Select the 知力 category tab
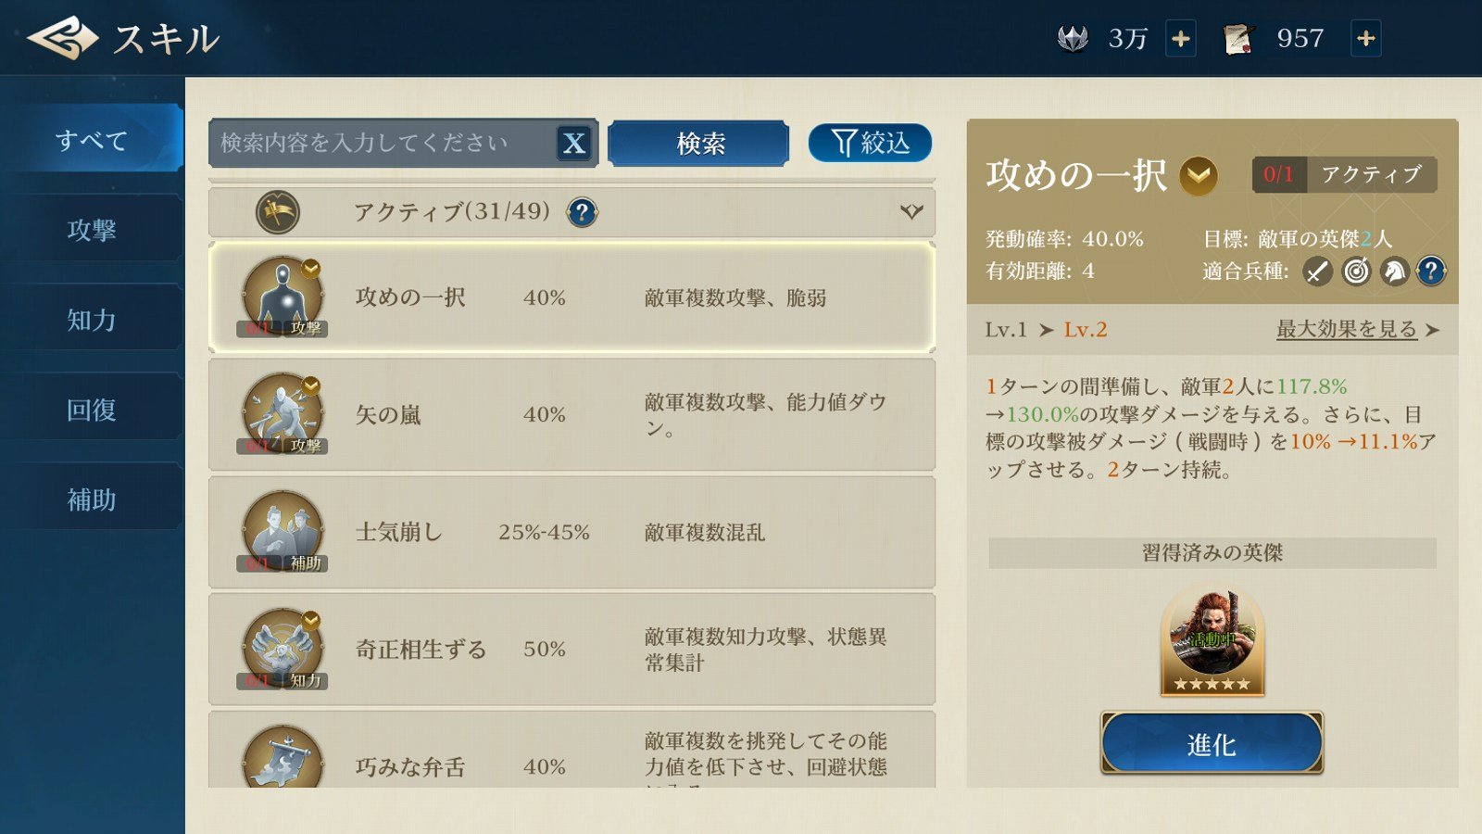 [x=91, y=320]
